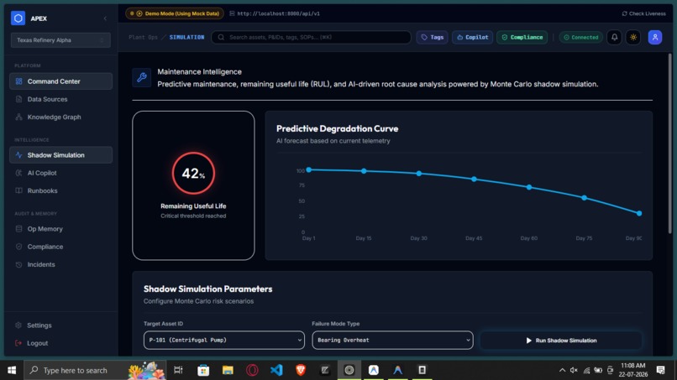The width and height of the screenshot is (677, 380).
Task: Click the Data Sources document icon
Action: click(18, 99)
